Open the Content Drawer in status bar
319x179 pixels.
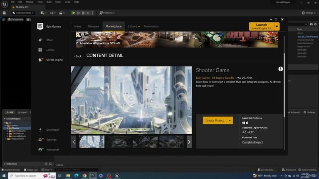11,170
